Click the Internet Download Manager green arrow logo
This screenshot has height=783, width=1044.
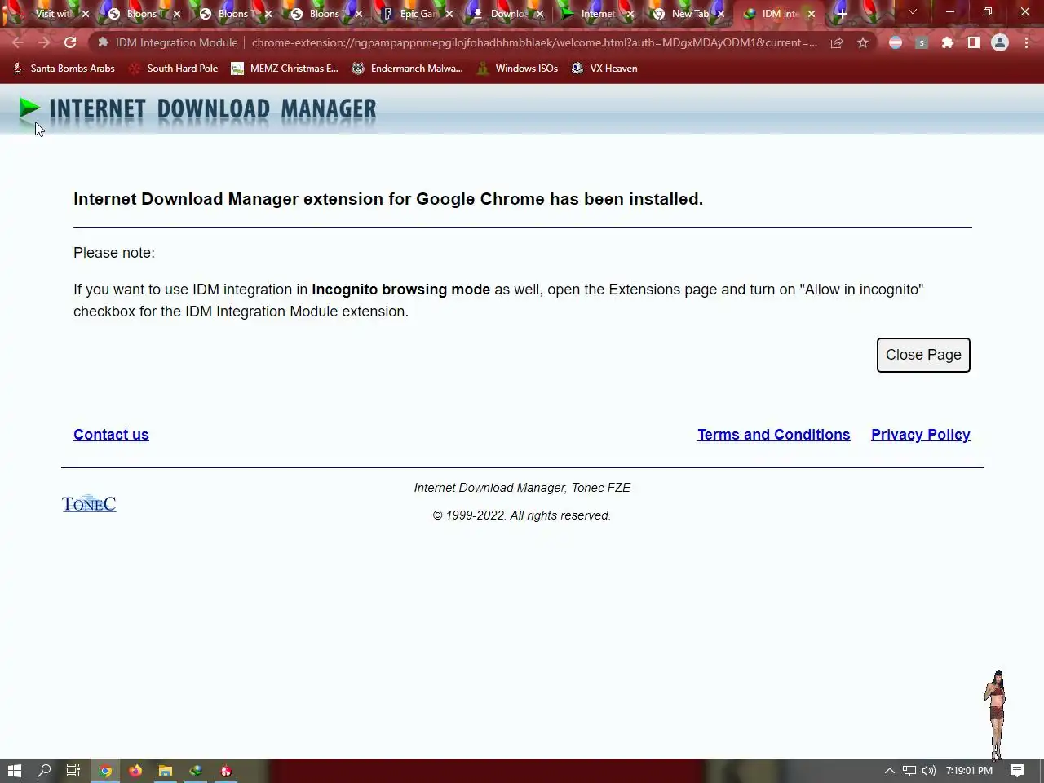tap(29, 108)
